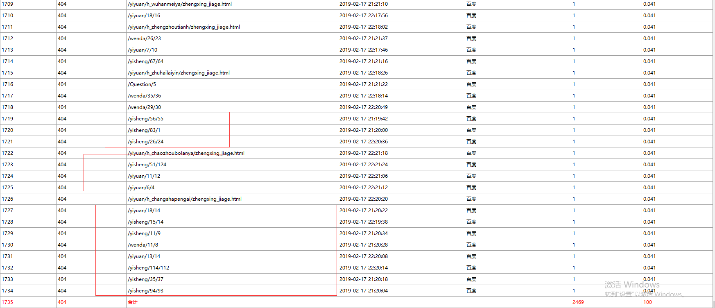Viewport: 715px width, 308px height.
Task: Select URL /yiyuan/h_zhuhailaiyin/zhengxing_jiage.html
Action: 179,73
